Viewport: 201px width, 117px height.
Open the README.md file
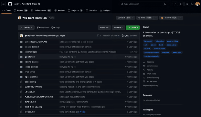pos(30,102)
